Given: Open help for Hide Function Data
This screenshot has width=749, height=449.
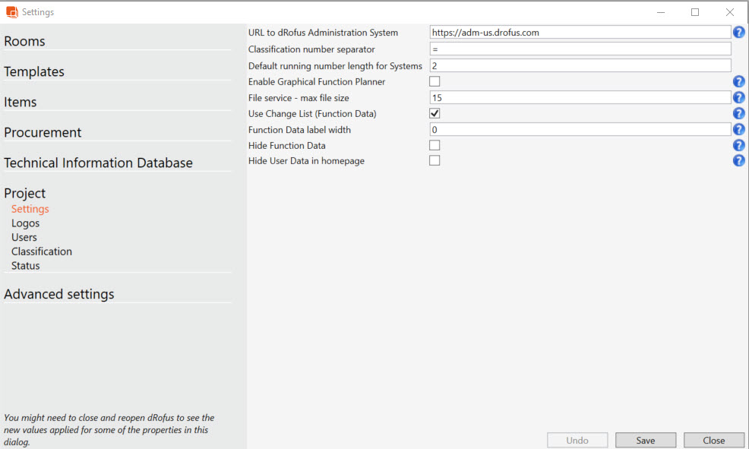Looking at the screenshot, I should pos(738,145).
